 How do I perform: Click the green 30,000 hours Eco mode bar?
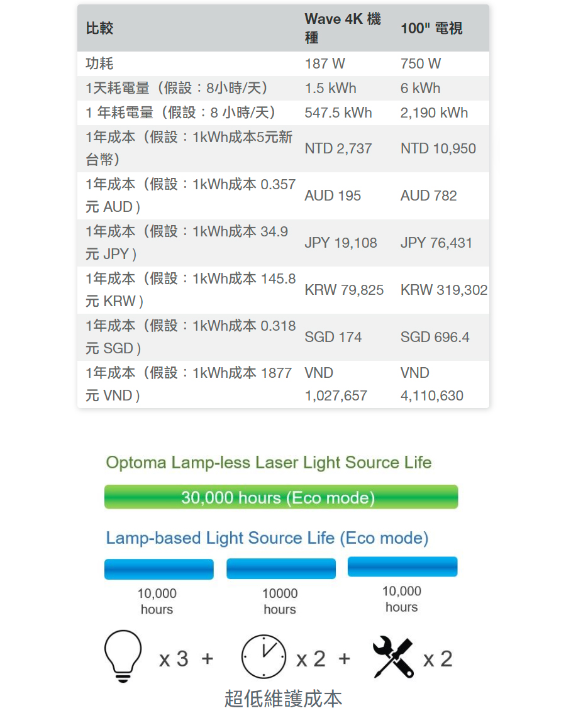(281, 497)
